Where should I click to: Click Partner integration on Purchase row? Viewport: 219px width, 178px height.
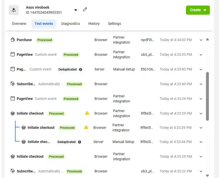[121, 40]
